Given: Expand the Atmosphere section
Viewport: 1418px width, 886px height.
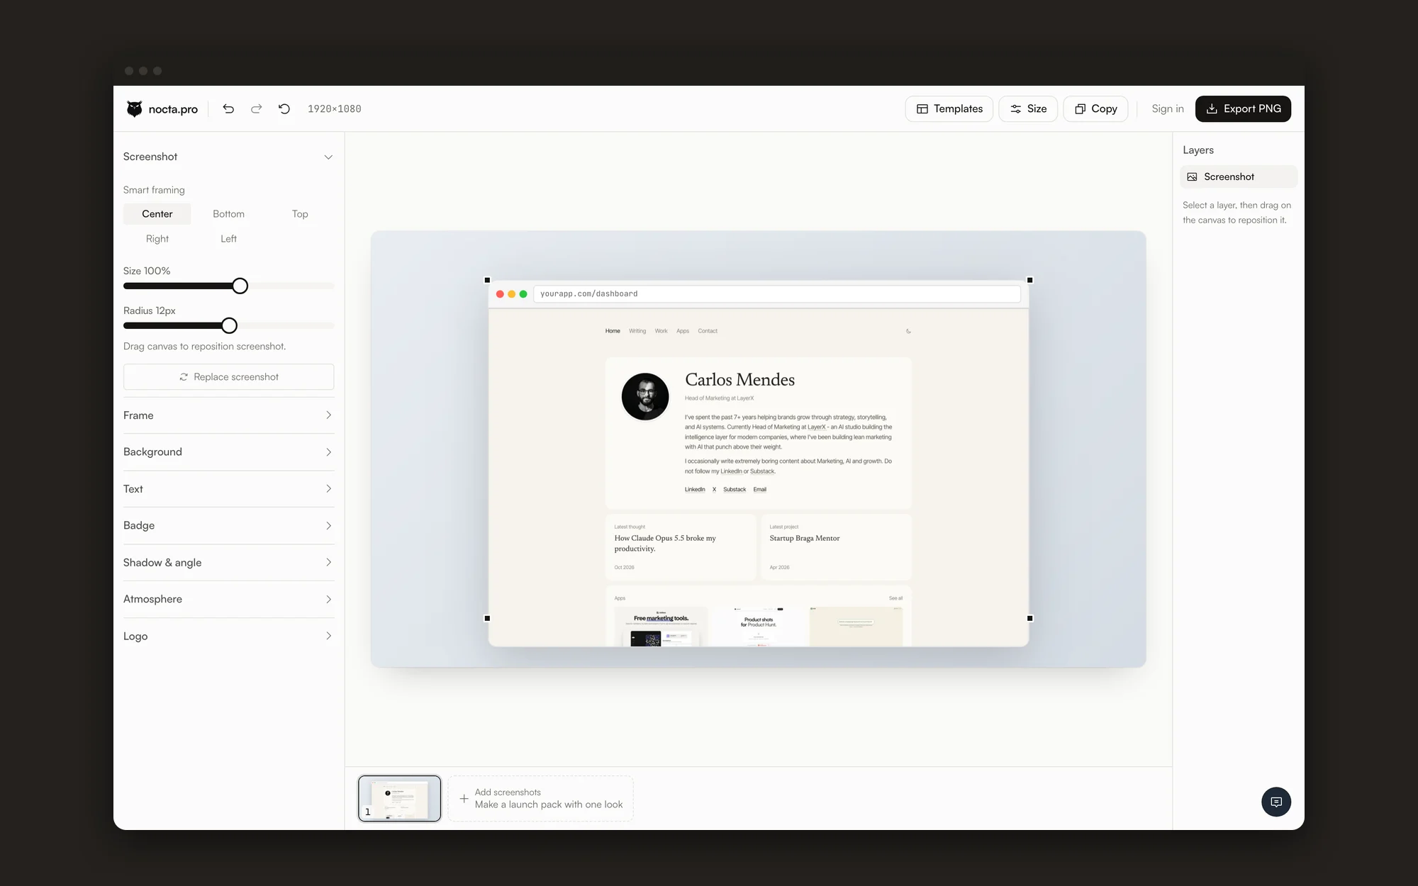Looking at the screenshot, I should coord(228,600).
